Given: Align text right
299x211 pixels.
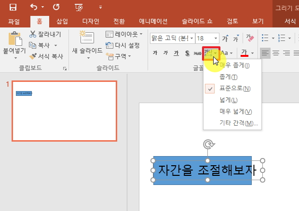Looking at the screenshot, I should click(286, 53).
